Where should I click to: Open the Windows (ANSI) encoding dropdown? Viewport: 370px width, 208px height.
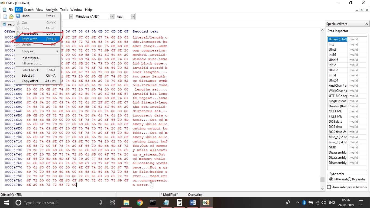(112, 17)
